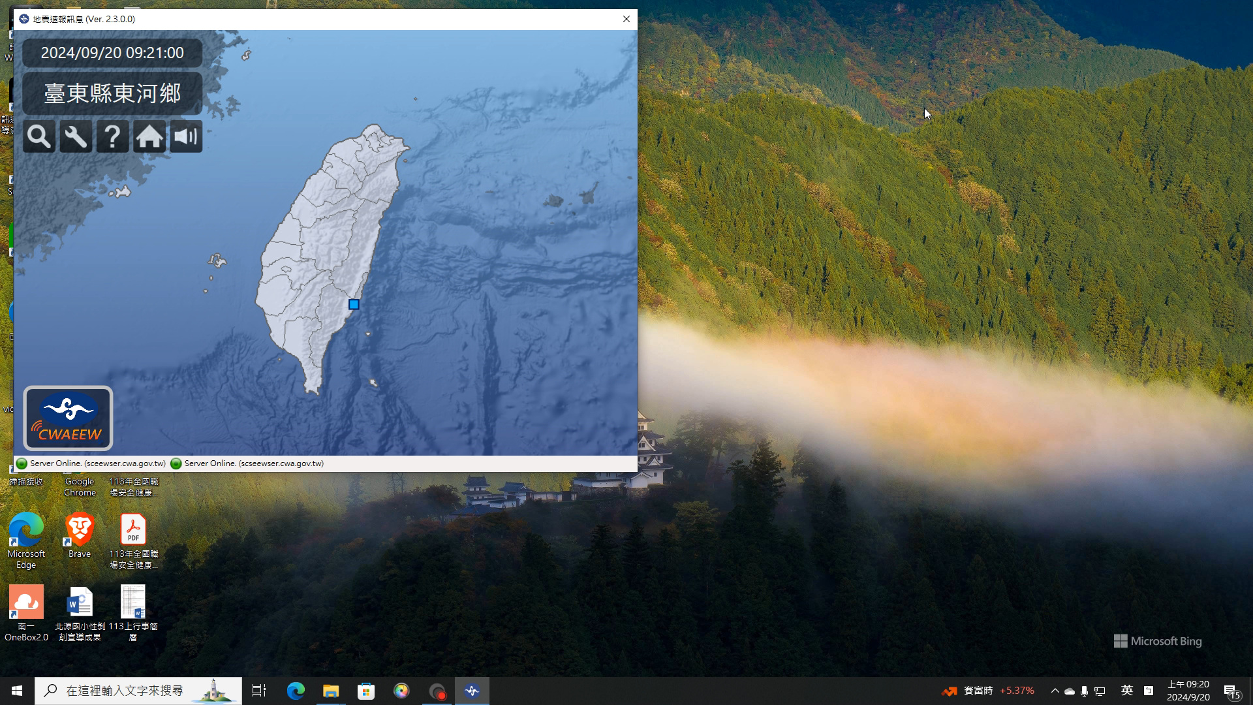
Task: Click the blue square marker on the map
Action: 354,305
